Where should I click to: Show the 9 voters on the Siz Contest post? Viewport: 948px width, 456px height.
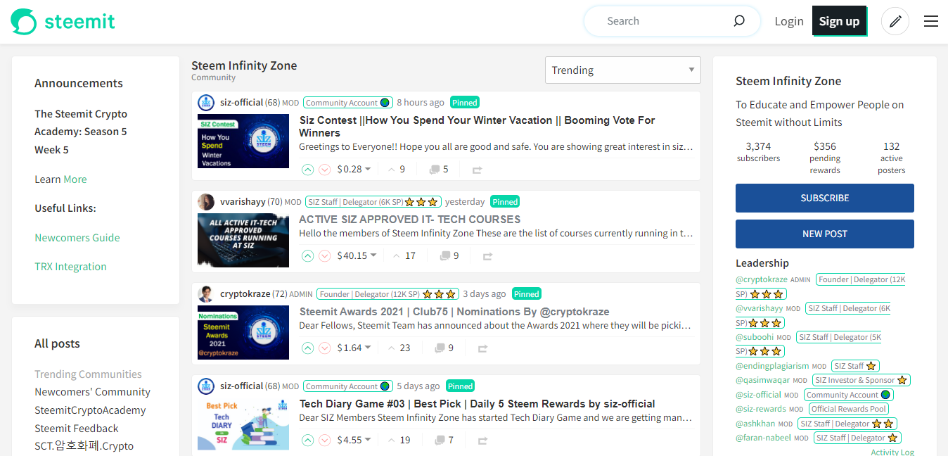point(397,170)
